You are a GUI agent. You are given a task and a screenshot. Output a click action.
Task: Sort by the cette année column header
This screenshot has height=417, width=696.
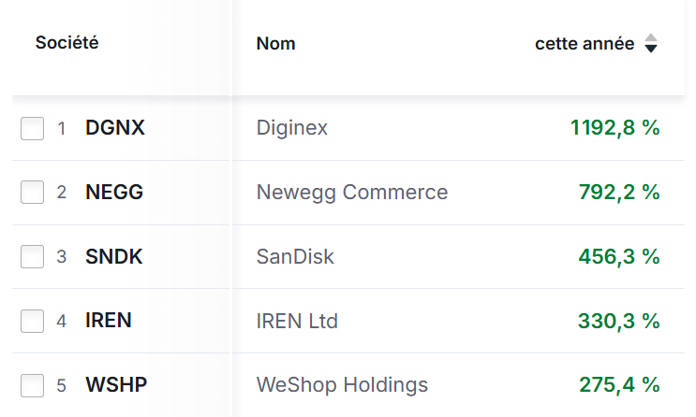click(x=585, y=44)
